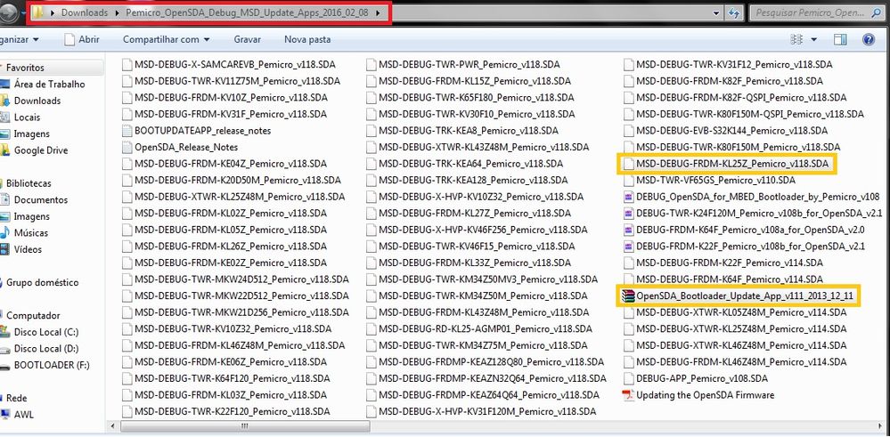This screenshot has height=437, width=890.
Task: Select DEBUG-FRDM-K22F_Pemicro_v108b file icon
Action: (x=628, y=246)
